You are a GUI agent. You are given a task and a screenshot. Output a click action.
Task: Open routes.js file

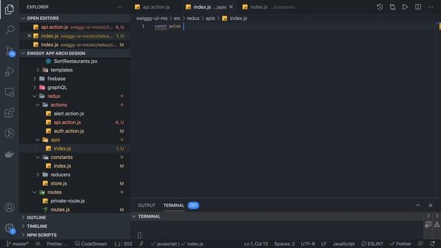click(x=74, y=209)
